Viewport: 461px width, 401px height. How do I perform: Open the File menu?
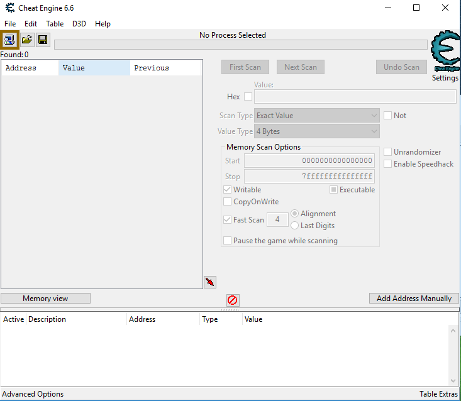(x=10, y=24)
